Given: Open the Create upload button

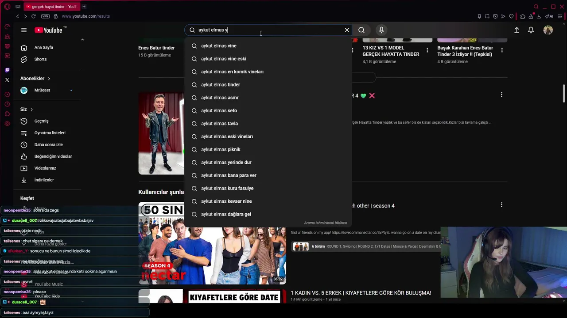Looking at the screenshot, I should coord(517,30).
